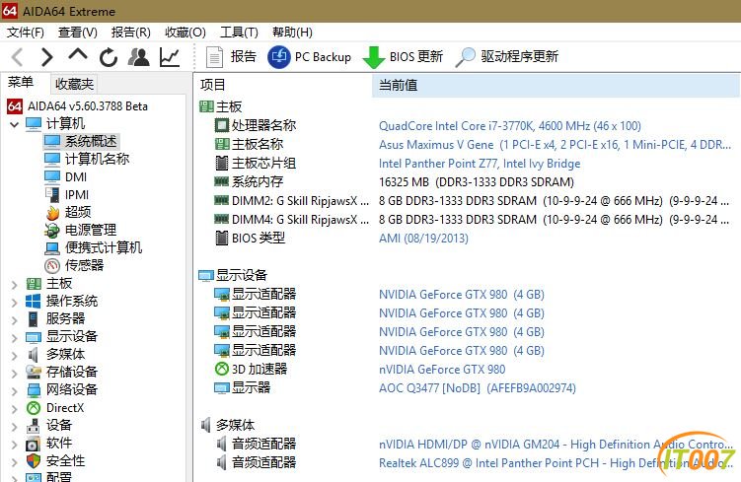
Task: Expand the 网络设备 tree node
Action: click(14, 391)
